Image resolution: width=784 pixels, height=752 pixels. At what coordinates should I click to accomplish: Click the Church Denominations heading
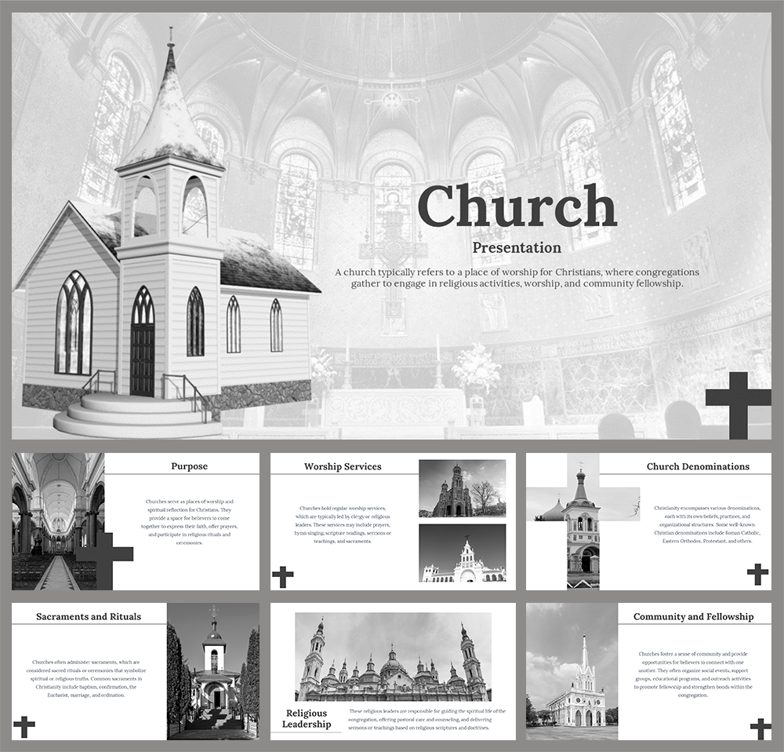pos(699,466)
